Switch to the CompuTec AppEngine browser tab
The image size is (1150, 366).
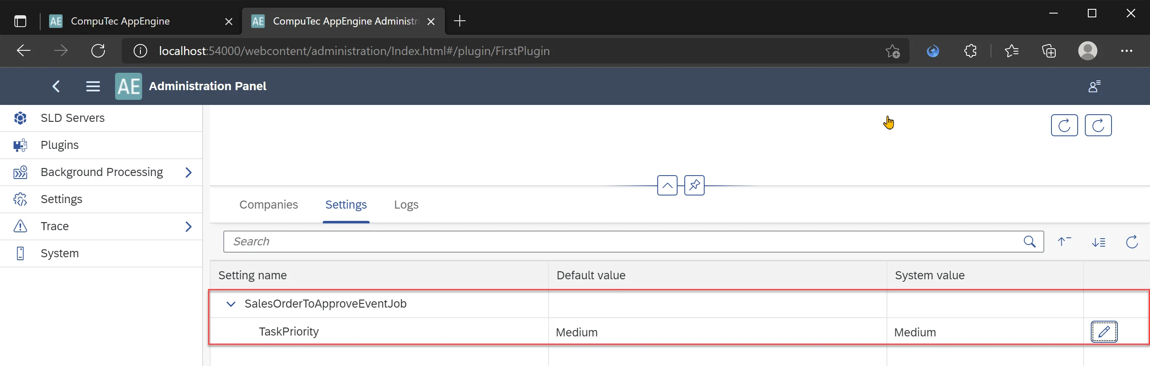[121, 21]
